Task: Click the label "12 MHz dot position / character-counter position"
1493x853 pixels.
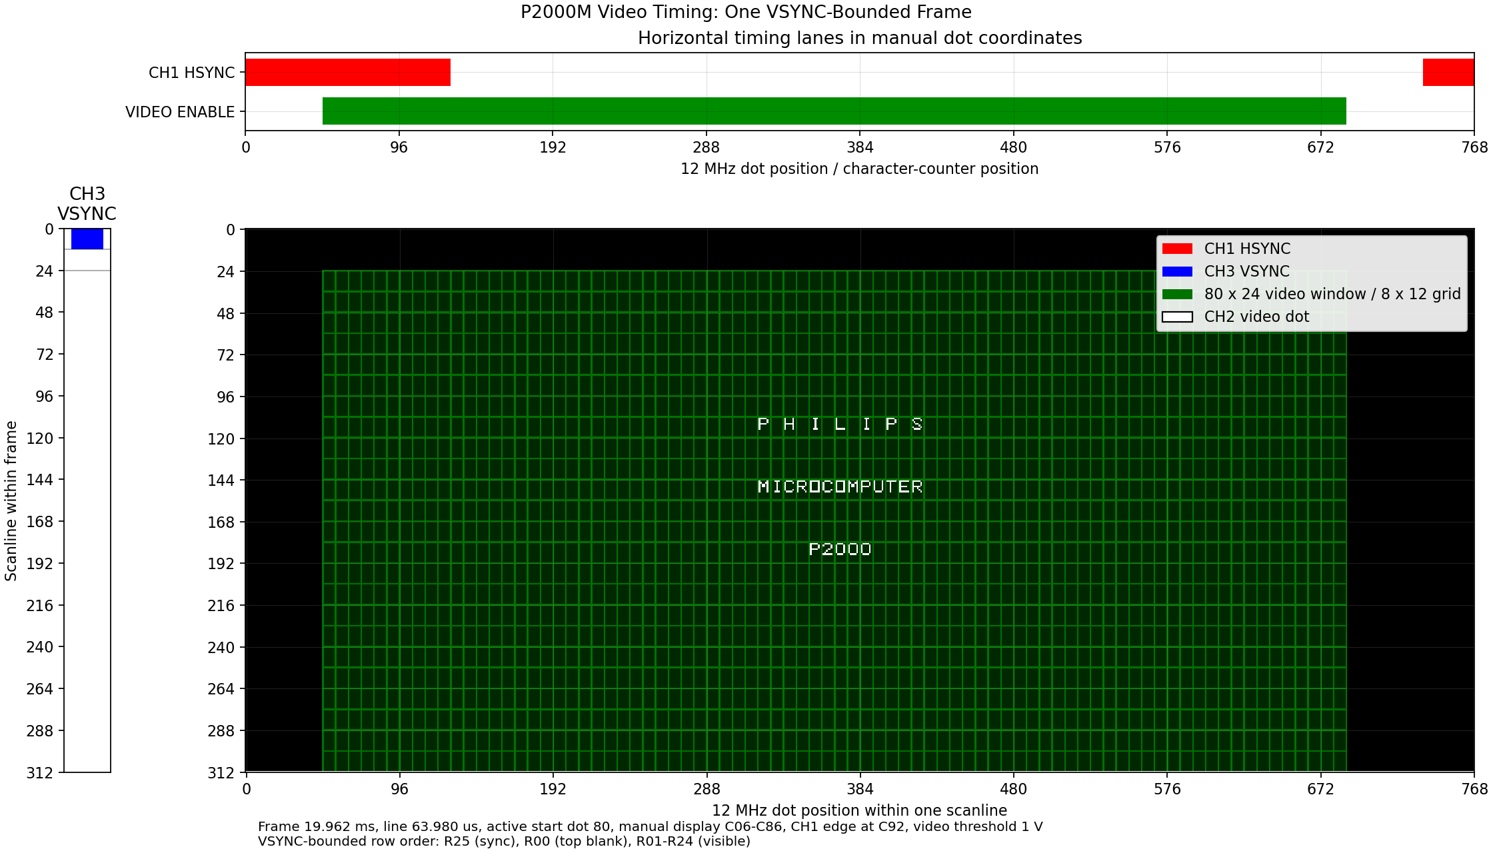Action: tap(859, 169)
